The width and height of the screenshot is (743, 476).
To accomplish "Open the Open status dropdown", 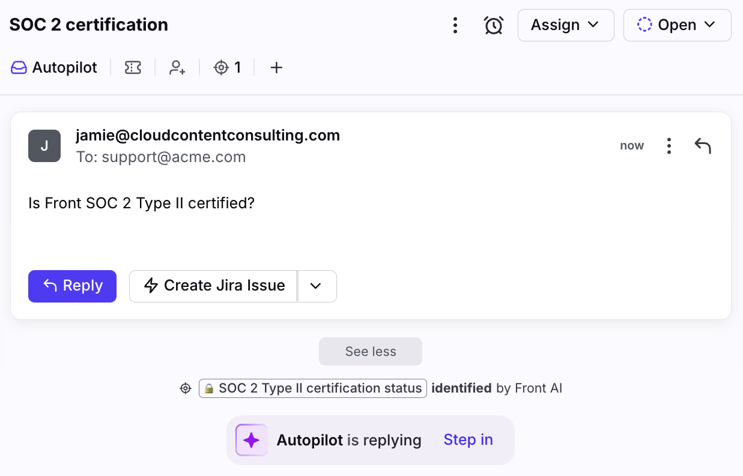I will click(677, 25).
